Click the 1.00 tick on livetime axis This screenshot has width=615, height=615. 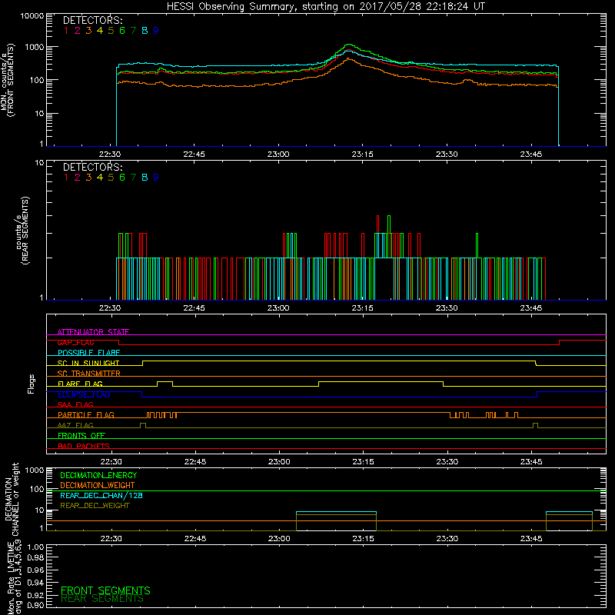35,547
